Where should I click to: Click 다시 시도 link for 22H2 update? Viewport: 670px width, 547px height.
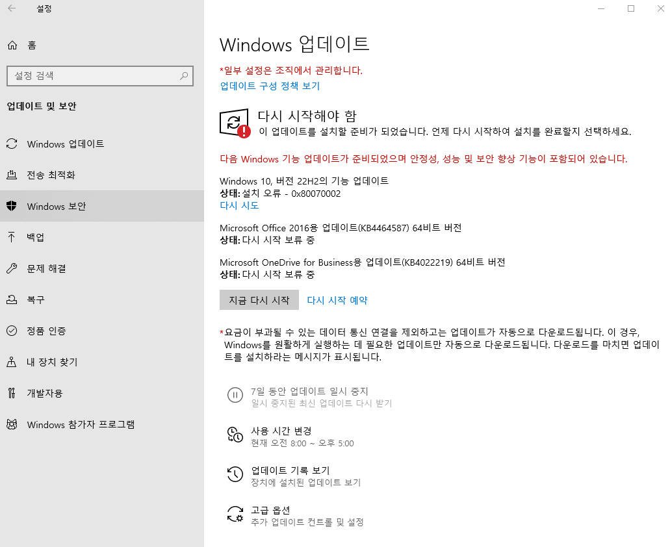tap(239, 205)
